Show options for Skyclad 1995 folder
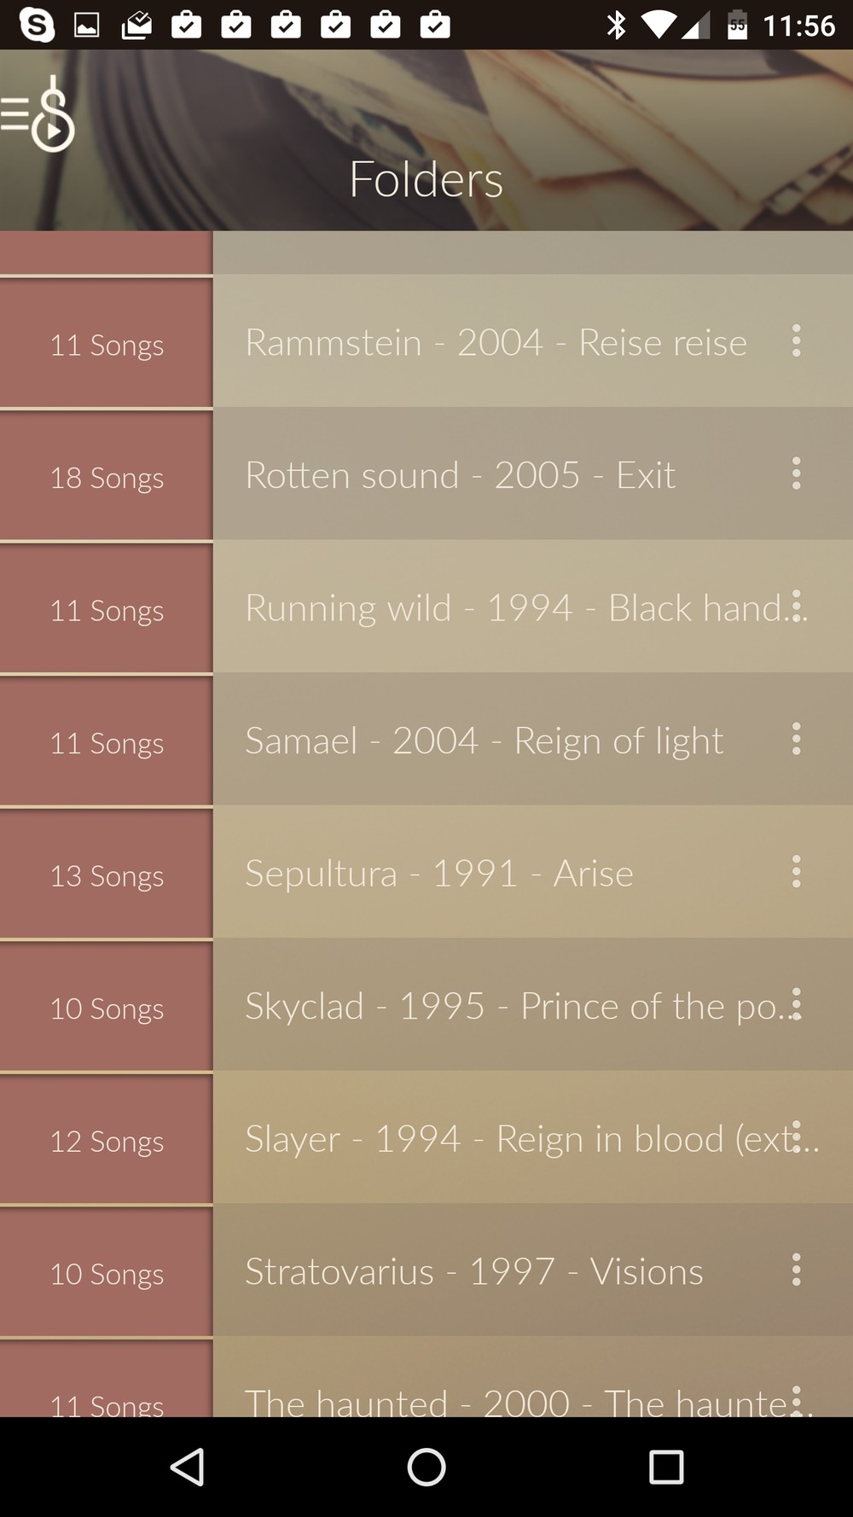853x1517 pixels. [797, 1004]
